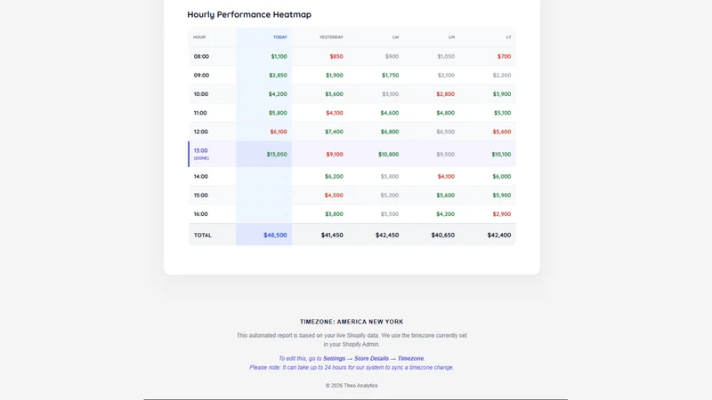Click the $3,800 value in the 16:00 row
Viewport: 712px width, 400px height.
pos(335,214)
